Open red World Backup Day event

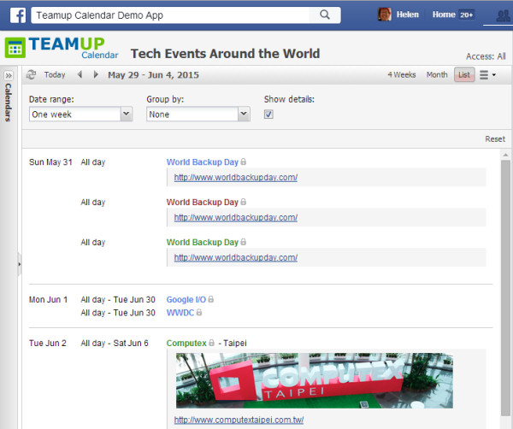[202, 203]
